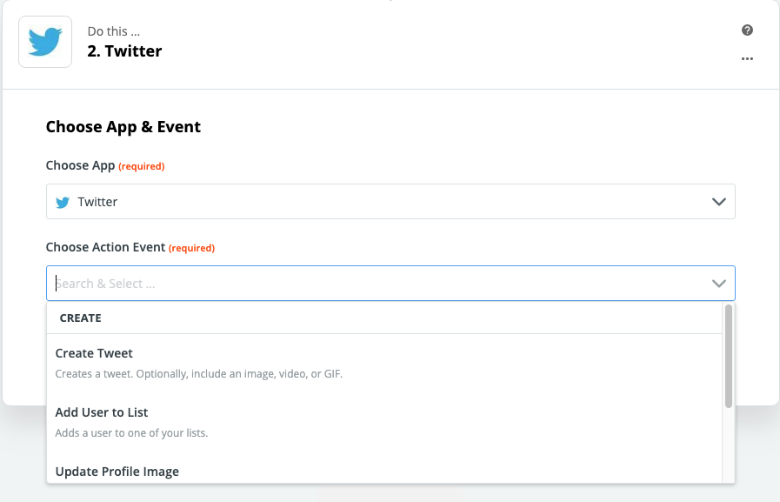Select the Add User to List action
This screenshot has height=502, width=780.
pos(384,423)
